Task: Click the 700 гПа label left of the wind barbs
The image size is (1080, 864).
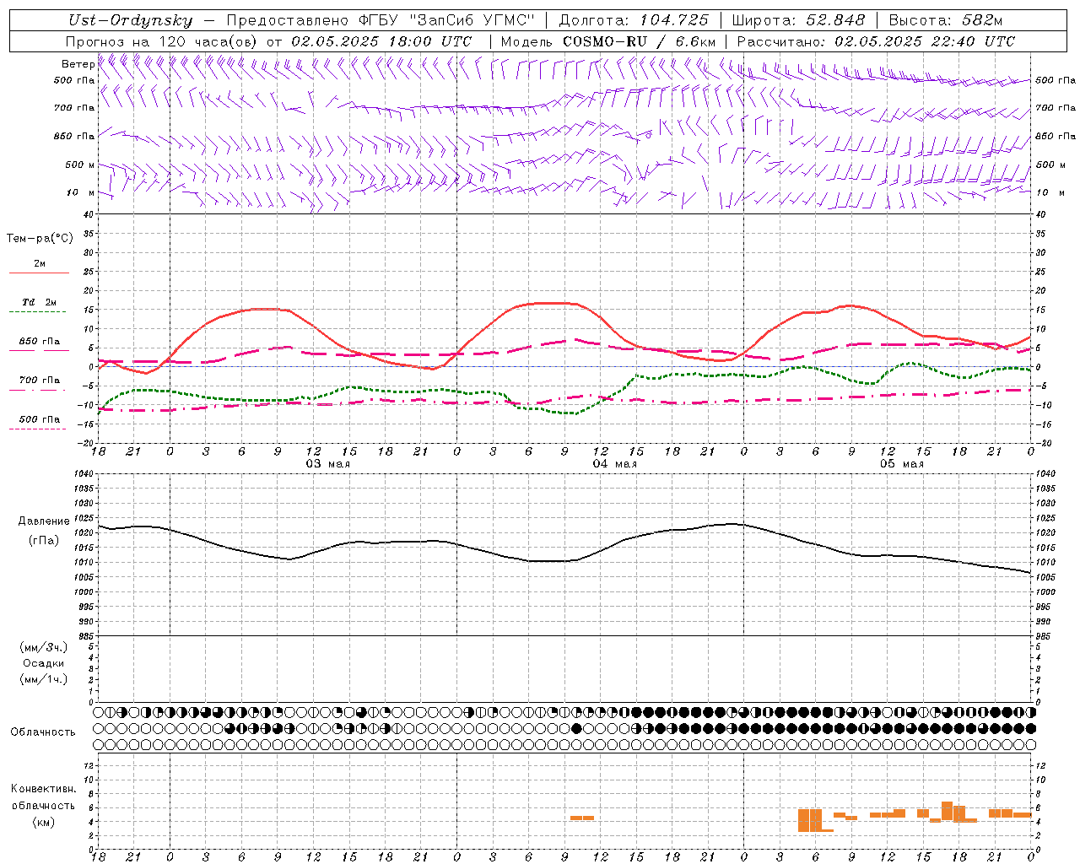Action: tap(74, 108)
